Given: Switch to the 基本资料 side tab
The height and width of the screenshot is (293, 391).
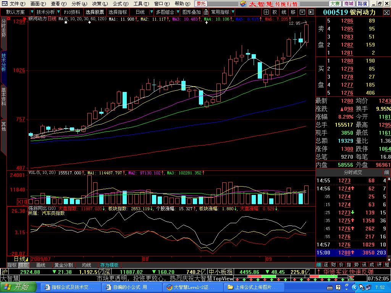Looking at the screenshot, I should [3, 97].
